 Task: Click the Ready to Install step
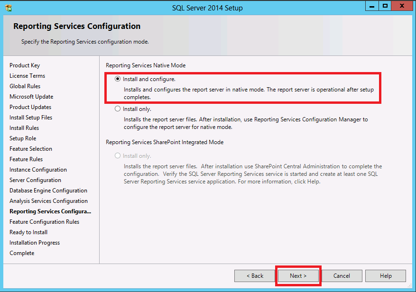point(28,232)
